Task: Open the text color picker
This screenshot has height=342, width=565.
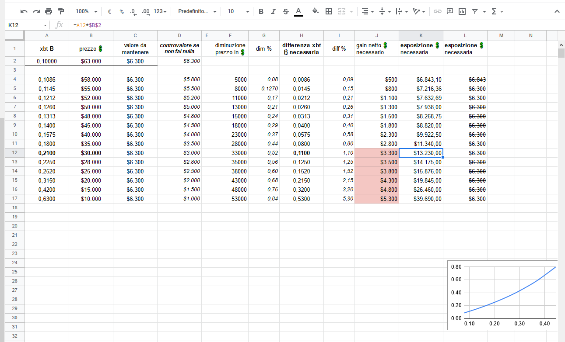Action: (298, 11)
